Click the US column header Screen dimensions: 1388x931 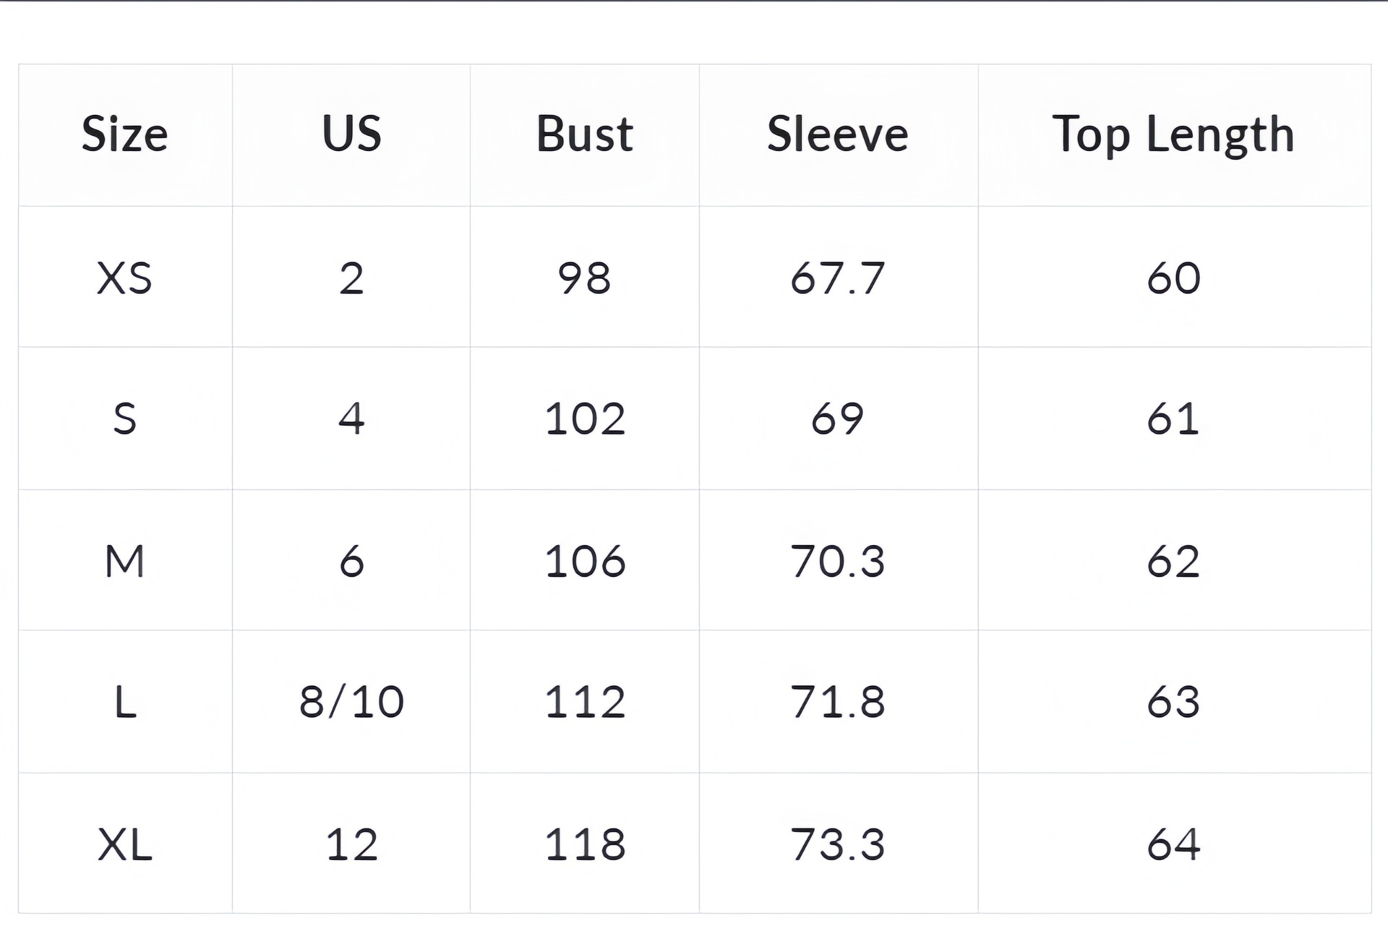click(x=351, y=134)
